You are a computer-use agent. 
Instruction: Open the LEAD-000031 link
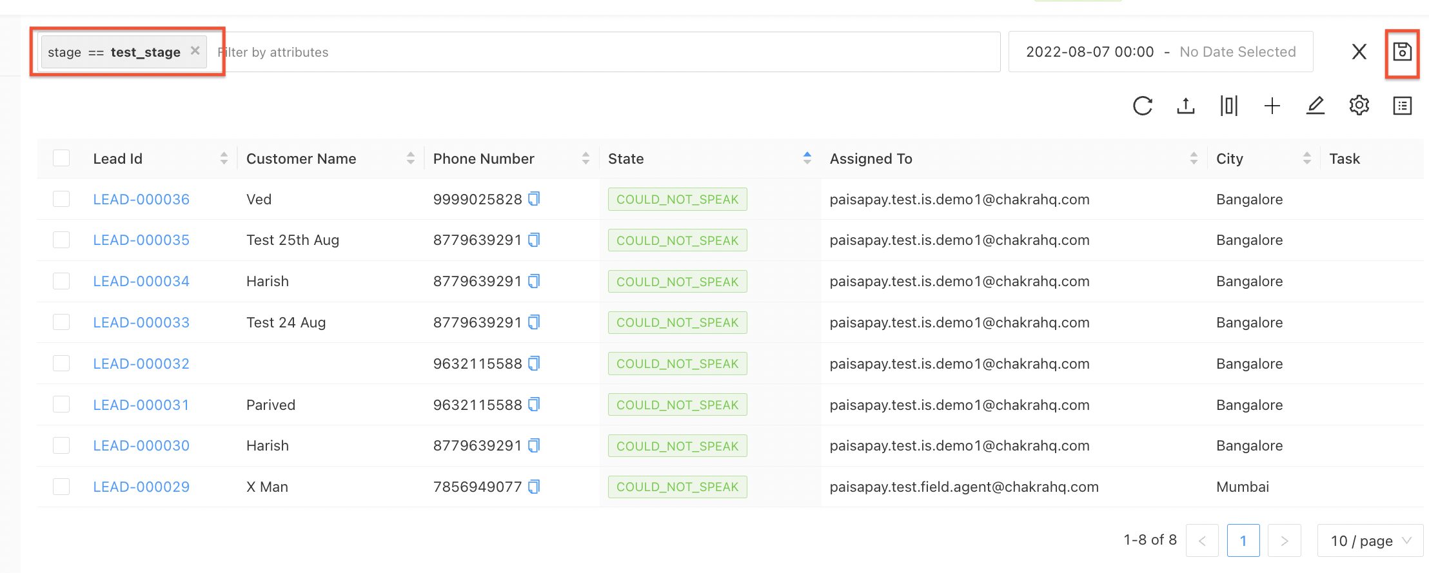pyautogui.click(x=141, y=405)
